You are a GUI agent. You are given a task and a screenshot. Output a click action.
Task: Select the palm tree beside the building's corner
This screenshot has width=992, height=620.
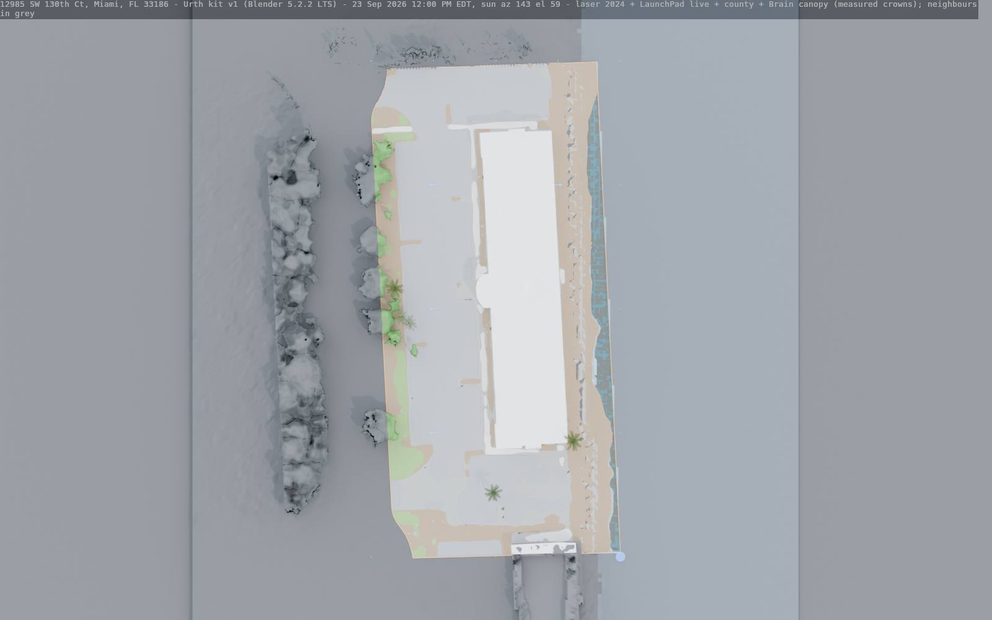click(x=573, y=440)
